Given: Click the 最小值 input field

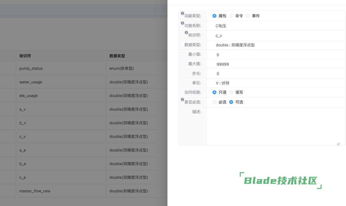Looking at the screenshot, I should point(275,55).
